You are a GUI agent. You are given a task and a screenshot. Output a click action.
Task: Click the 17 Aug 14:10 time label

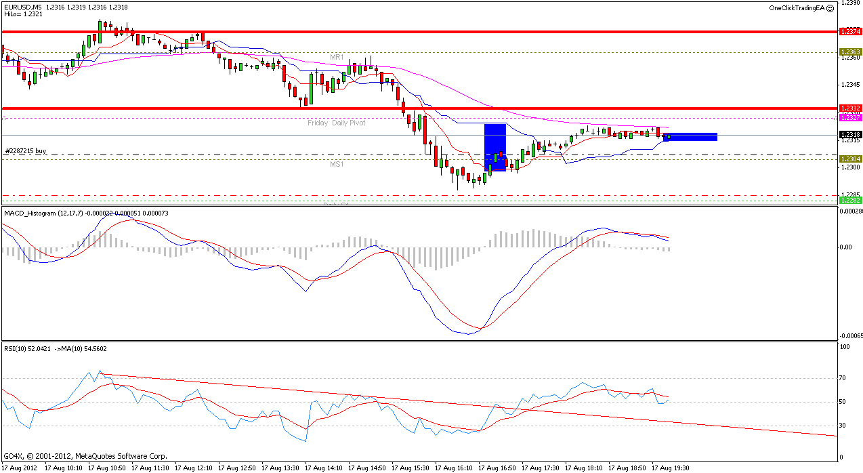point(323,468)
